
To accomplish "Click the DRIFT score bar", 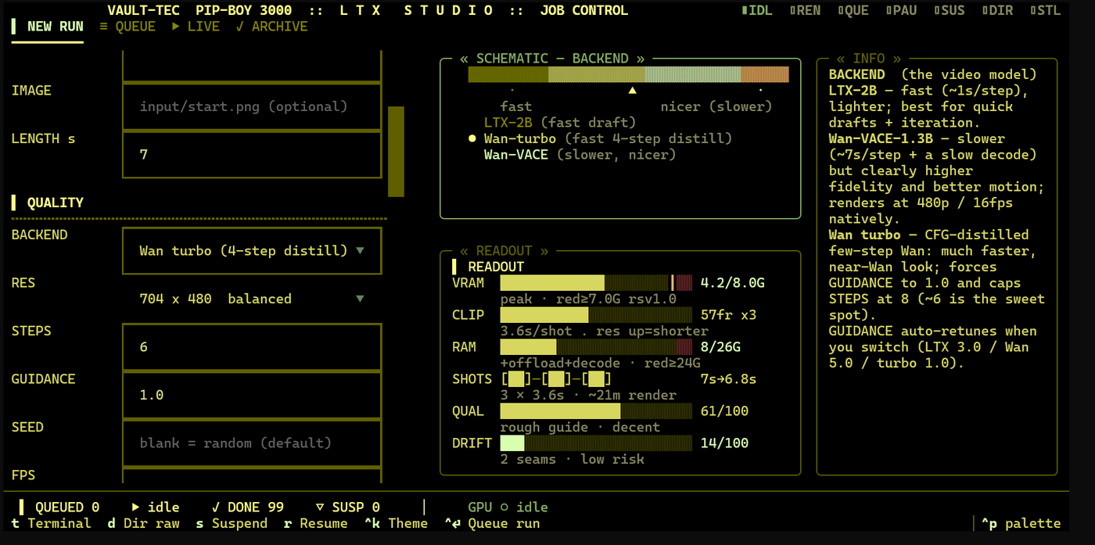I will 596,443.
